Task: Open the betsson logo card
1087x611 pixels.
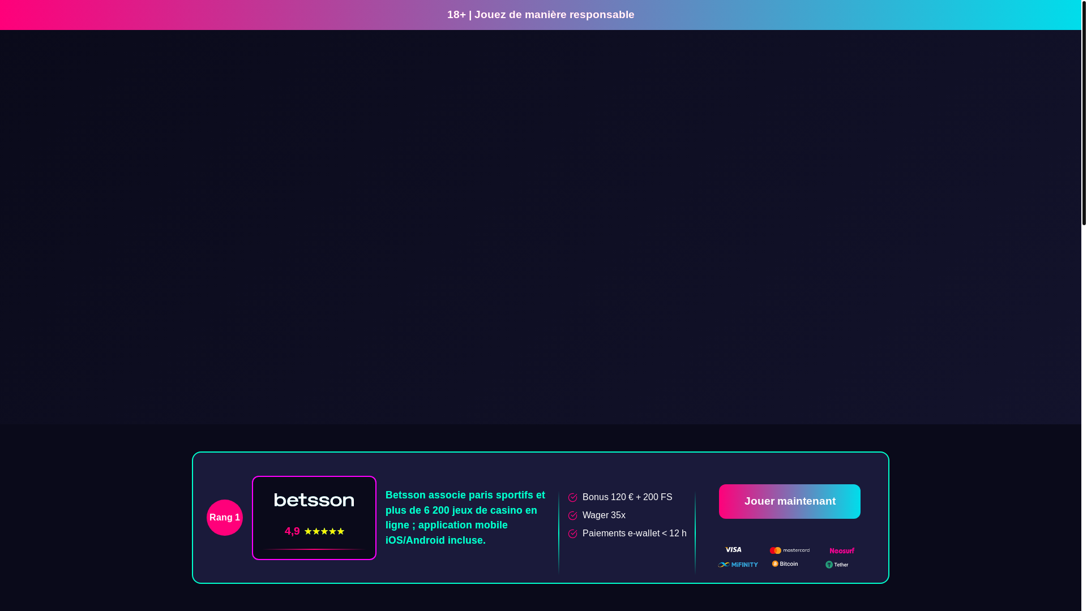Action: 314,518
